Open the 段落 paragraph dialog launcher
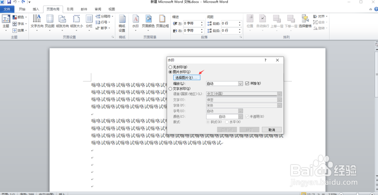This screenshot has height=195, width=378. click(240, 37)
